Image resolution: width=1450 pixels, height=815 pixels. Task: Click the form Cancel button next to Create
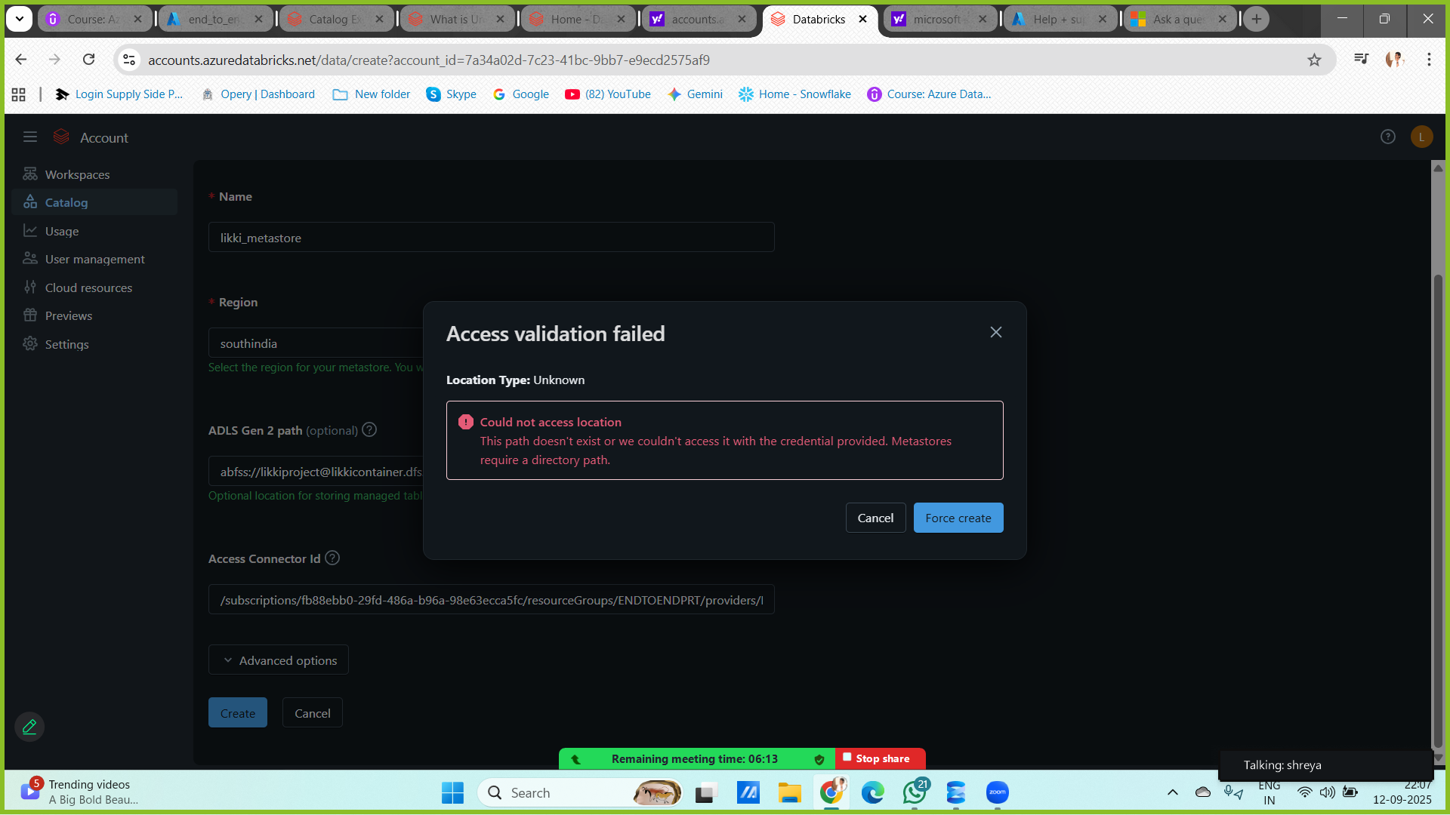(313, 712)
